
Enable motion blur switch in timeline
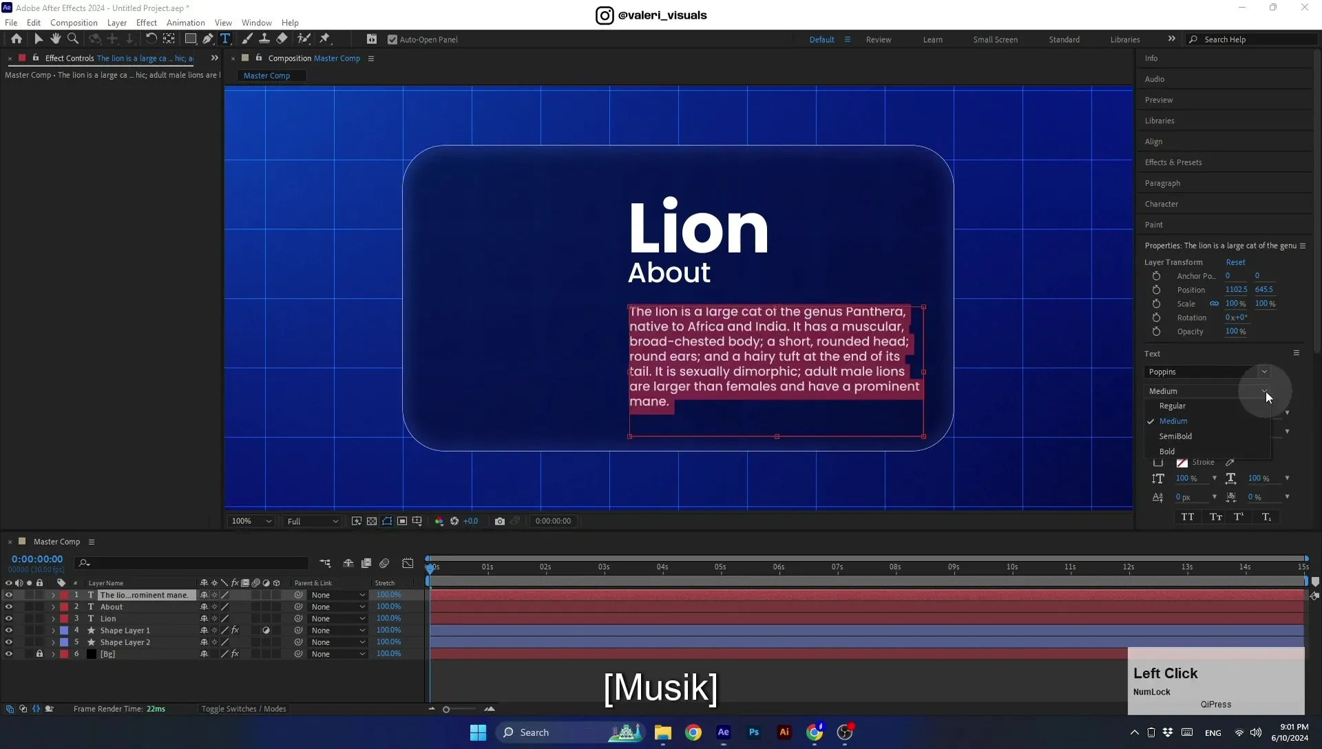(x=384, y=563)
